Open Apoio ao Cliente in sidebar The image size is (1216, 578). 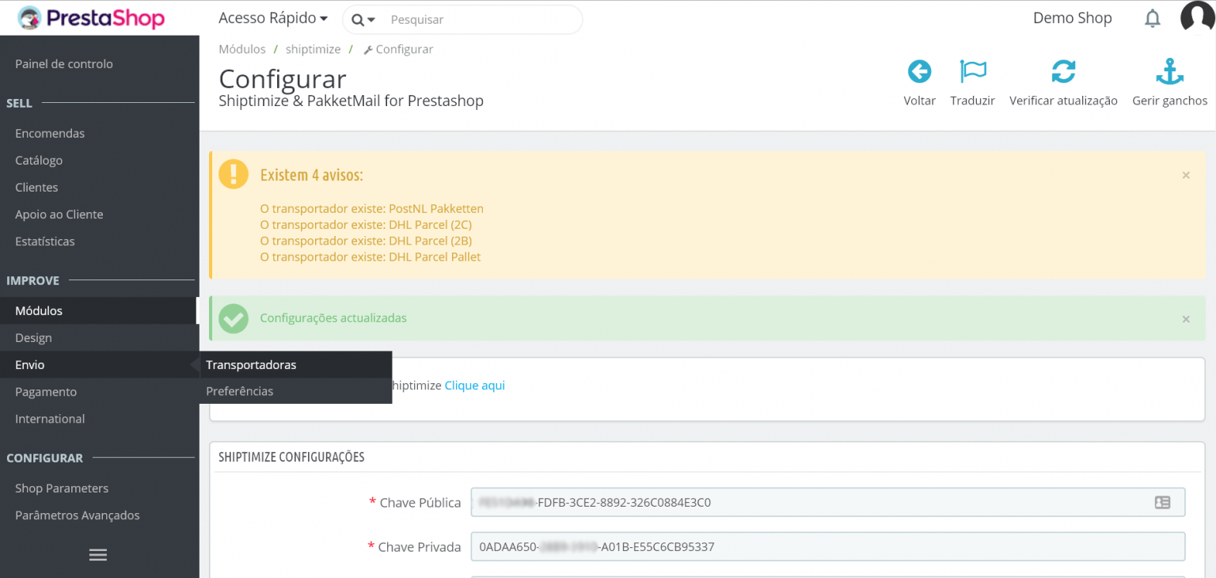pyautogui.click(x=59, y=215)
